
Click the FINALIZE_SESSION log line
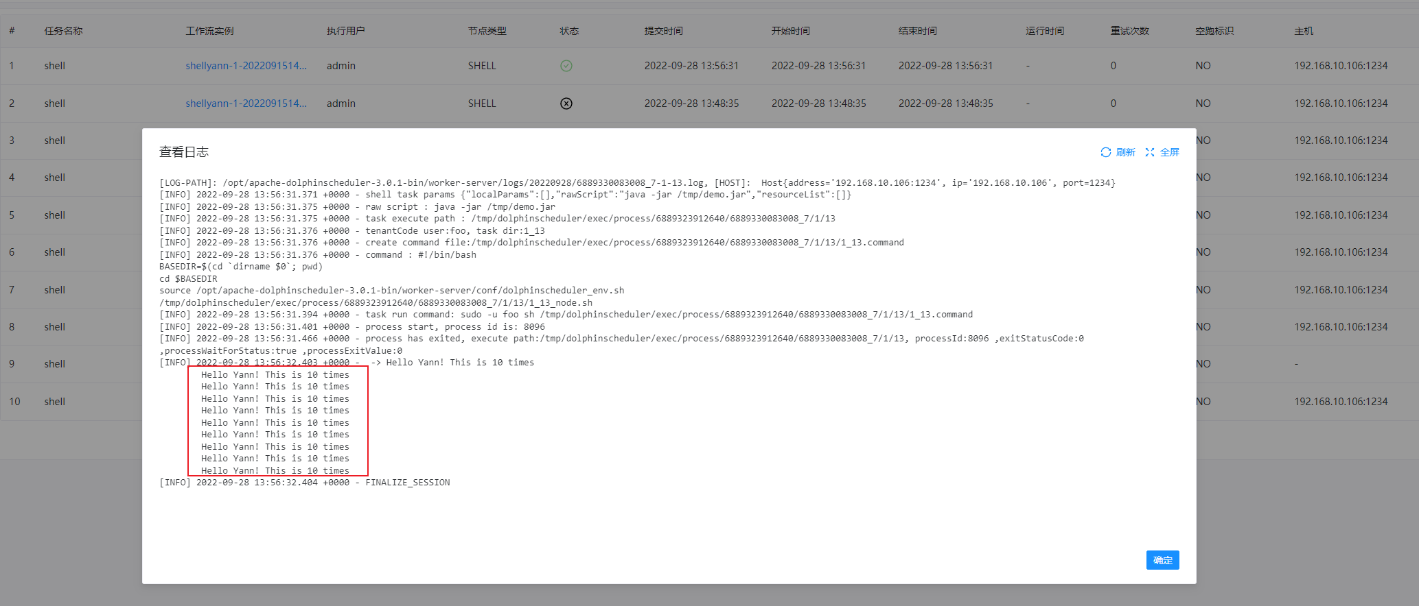click(x=305, y=483)
